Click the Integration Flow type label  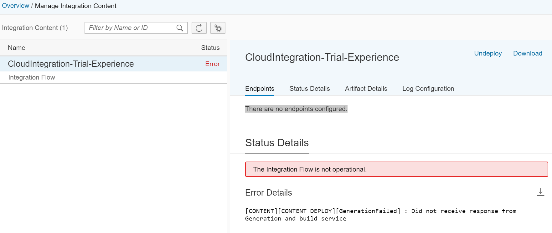click(x=32, y=77)
